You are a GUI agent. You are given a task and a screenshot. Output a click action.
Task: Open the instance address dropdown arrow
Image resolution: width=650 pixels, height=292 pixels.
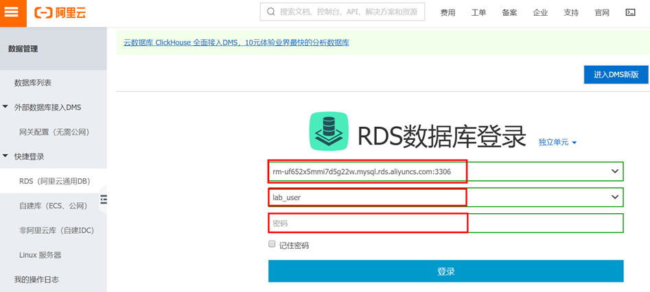point(615,171)
